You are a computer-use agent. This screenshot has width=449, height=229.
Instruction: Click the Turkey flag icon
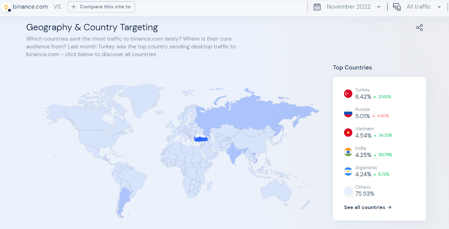click(x=348, y=94)
